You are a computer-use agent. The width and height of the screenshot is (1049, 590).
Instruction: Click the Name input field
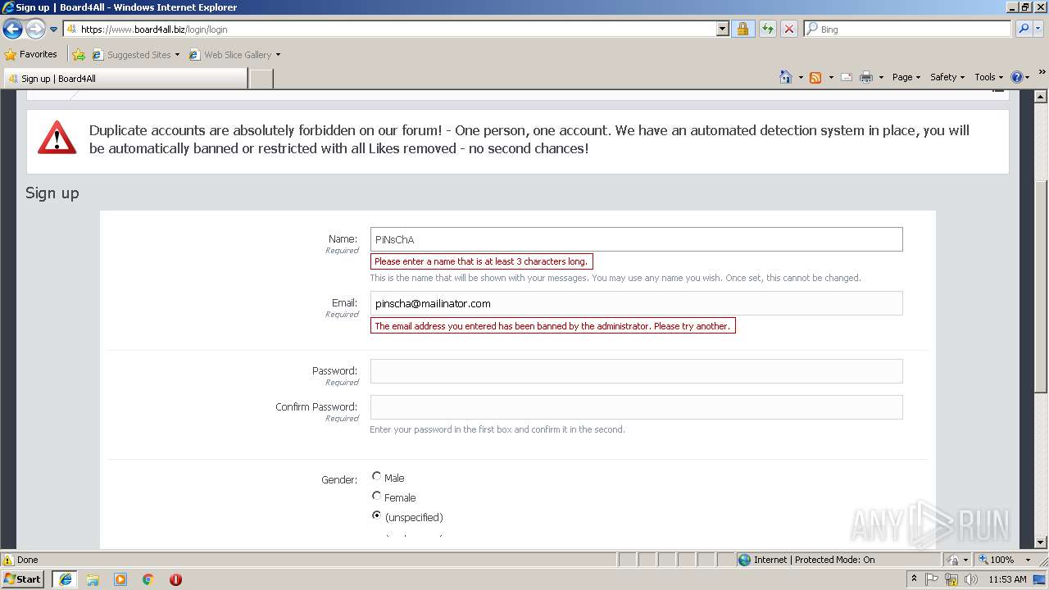click(636, 239)
